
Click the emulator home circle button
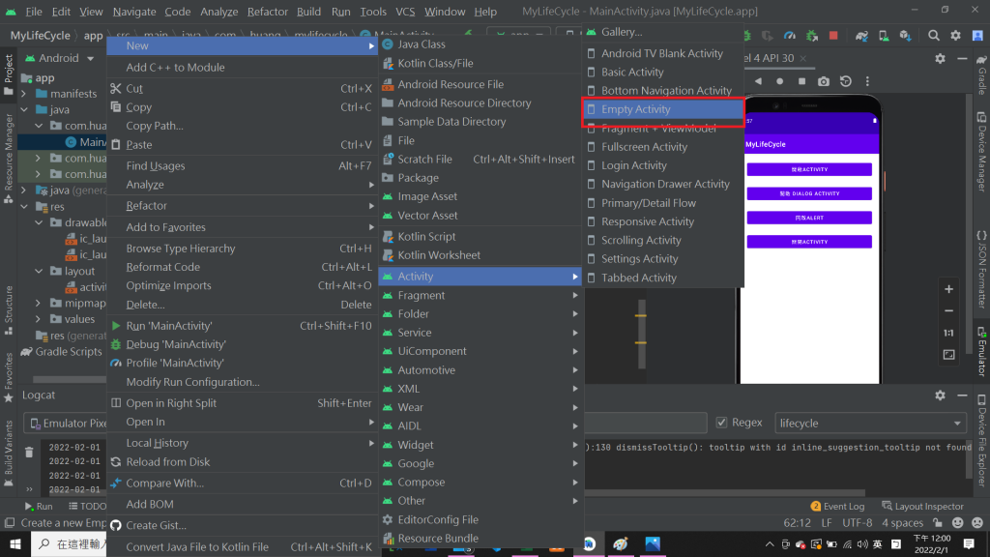[x=780, y=81]
